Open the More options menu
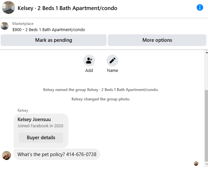This screenshot has height=170, width=208. [x=157, y=40]
